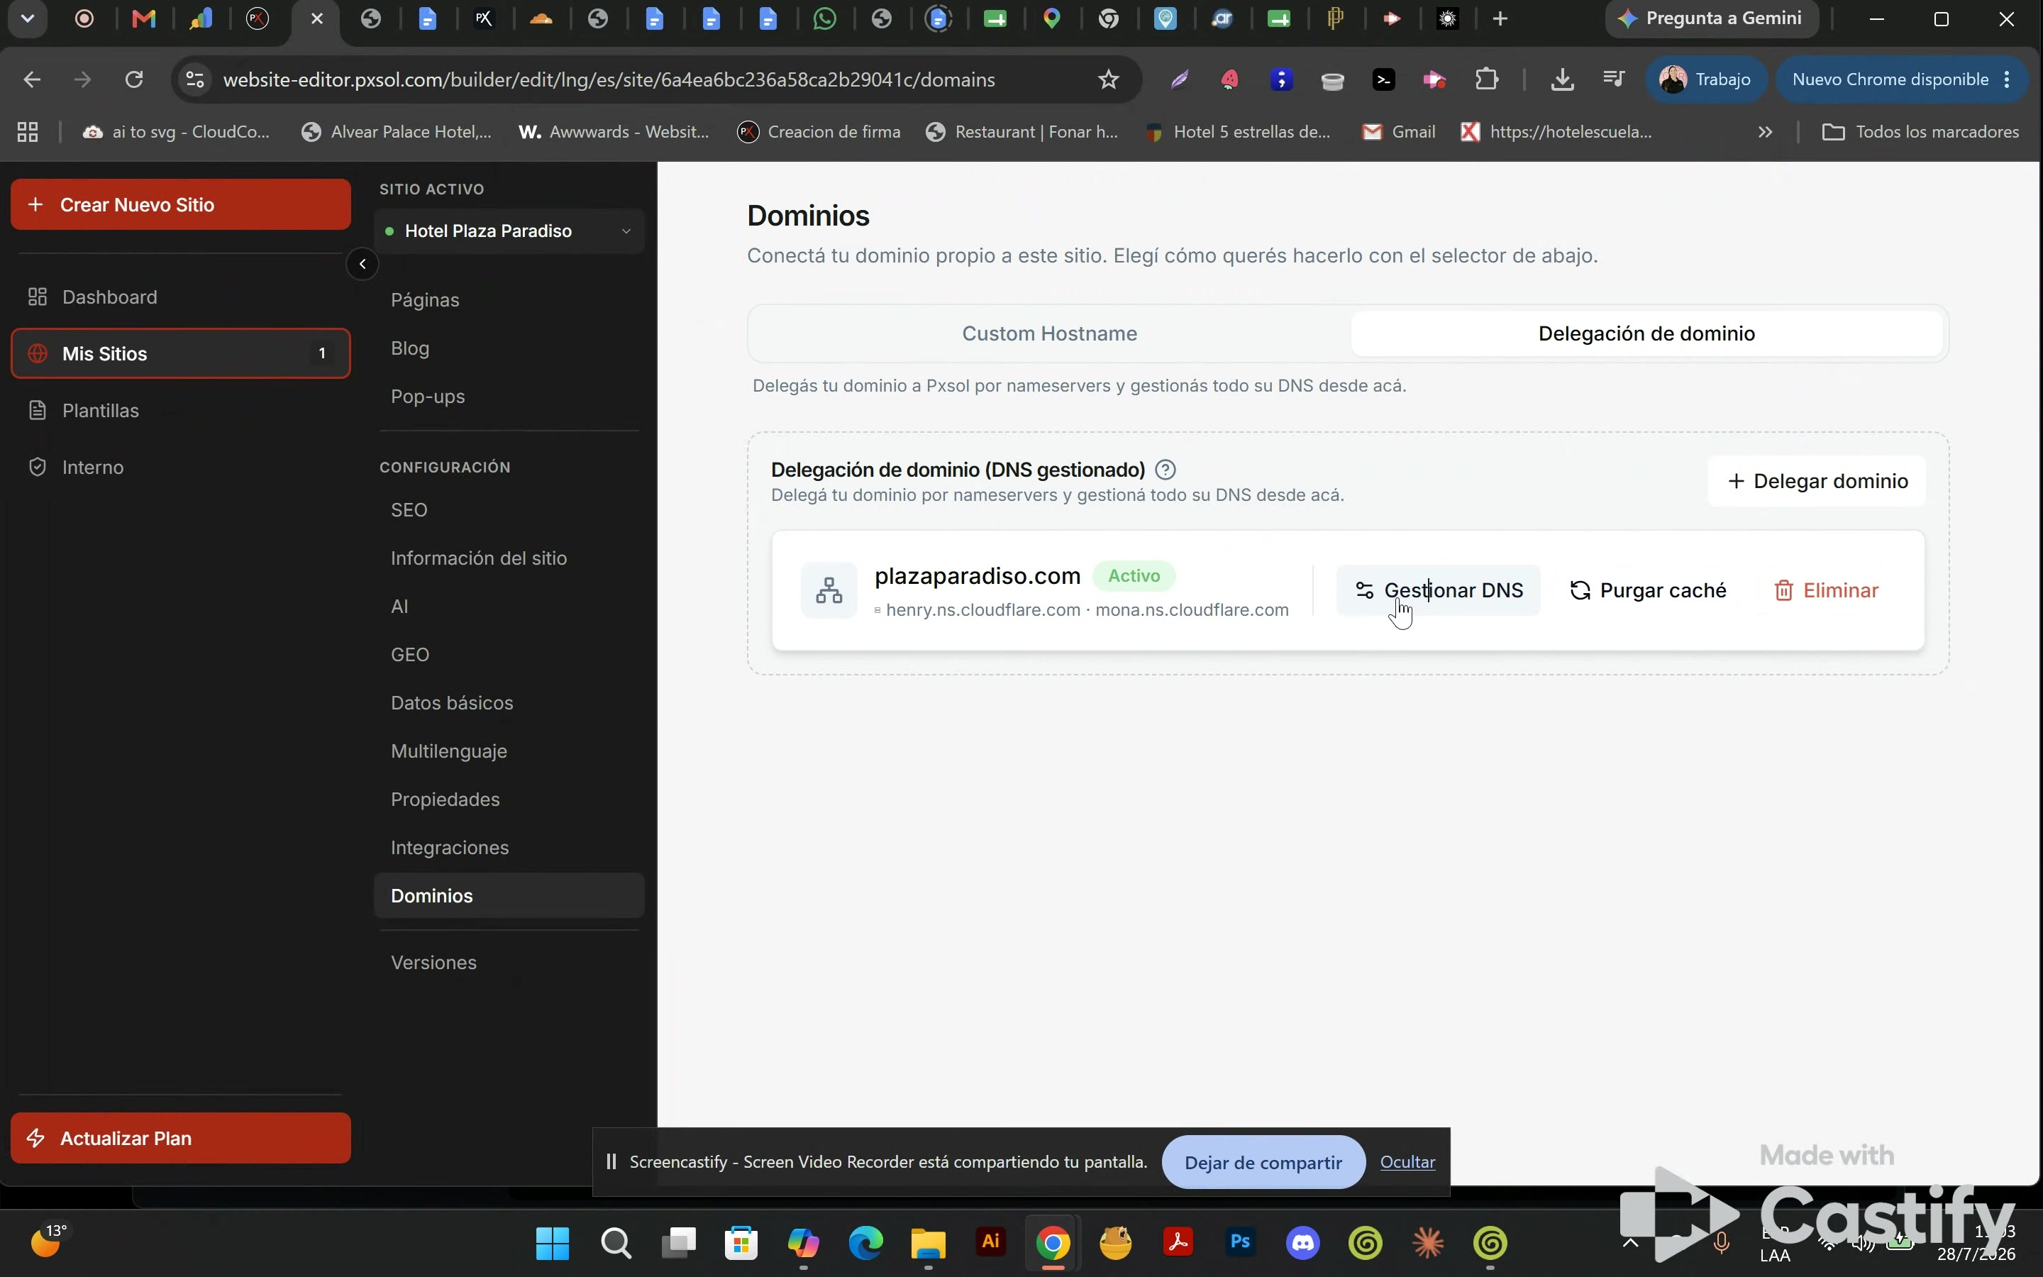Click the address bar URL field
The height and width of the screenshot is (1277, 2043).
609,79
